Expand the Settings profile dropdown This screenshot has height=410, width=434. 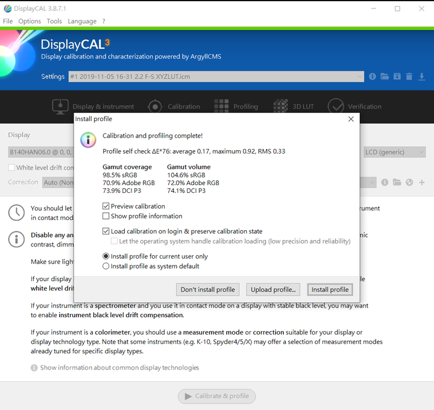pyautogui.click(x=216, y=77)
